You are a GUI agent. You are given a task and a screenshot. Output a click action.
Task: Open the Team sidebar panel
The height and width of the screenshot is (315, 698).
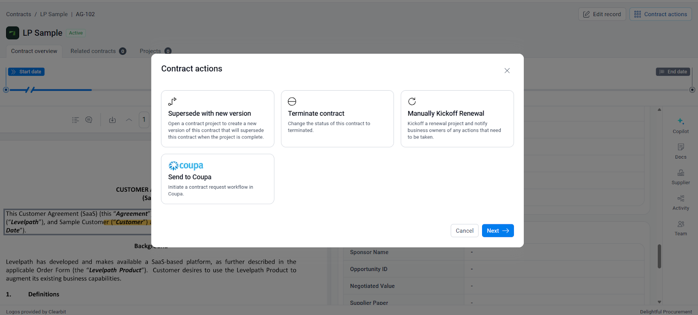[681, 227]
